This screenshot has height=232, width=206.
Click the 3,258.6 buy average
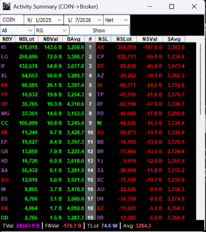pyautogui.click(x=76, y=47)
